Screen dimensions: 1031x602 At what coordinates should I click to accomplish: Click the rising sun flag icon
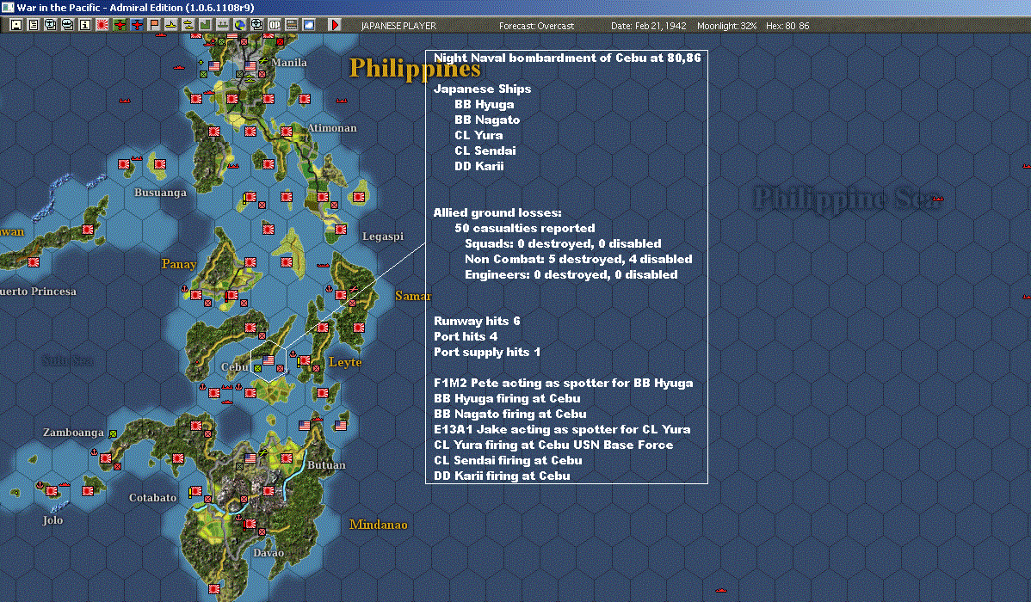(102, 25)
